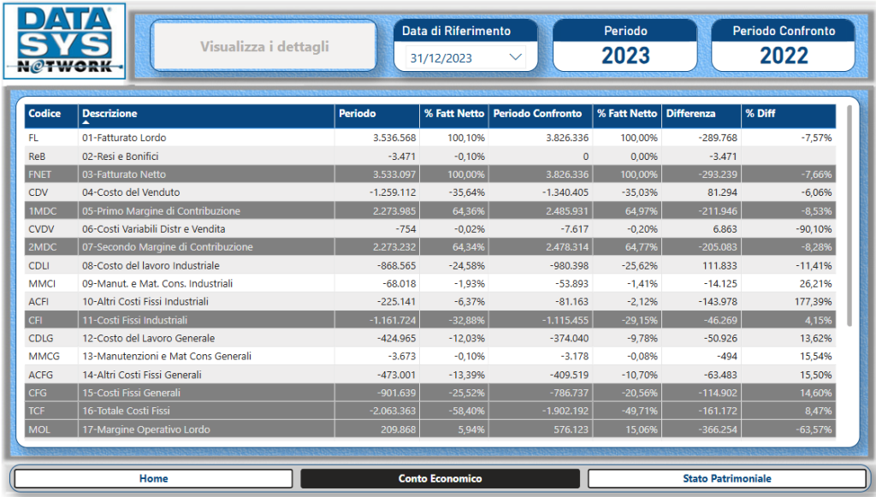Viewport: 876px width, 497px height.
Task: Click the Data Sys Network logo
Action: point(64,42)
